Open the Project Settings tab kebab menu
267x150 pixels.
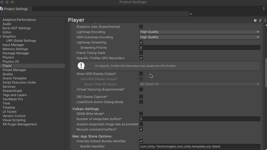coord(264,8)
